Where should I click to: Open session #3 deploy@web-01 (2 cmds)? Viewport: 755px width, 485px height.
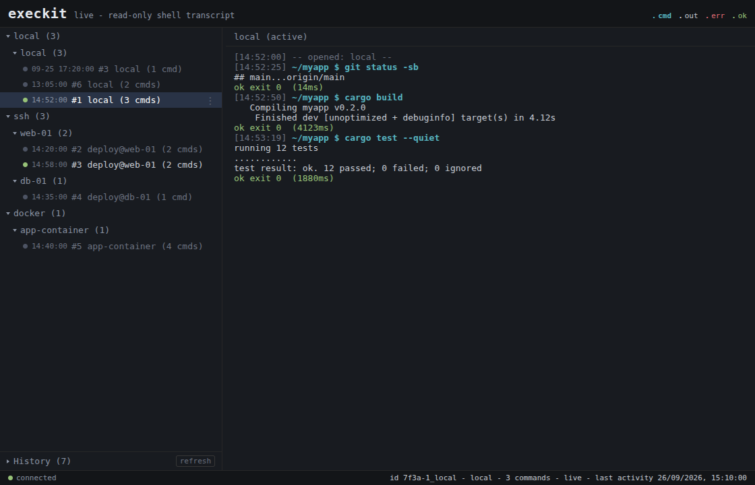tap(111, 164)
